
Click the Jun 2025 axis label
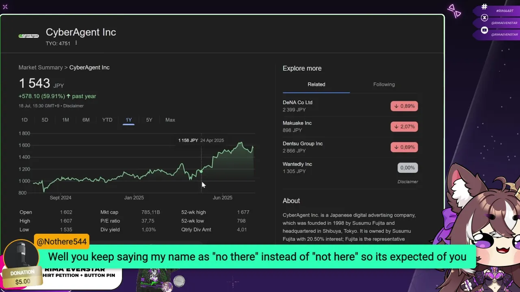click(223, 198)
